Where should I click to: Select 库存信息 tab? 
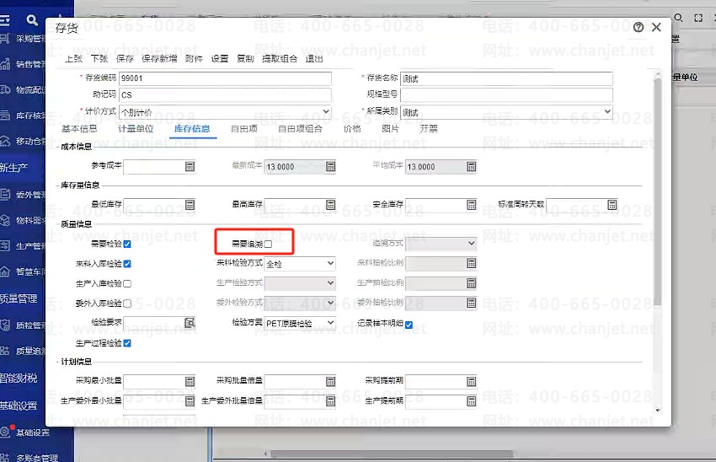point(192,129)
